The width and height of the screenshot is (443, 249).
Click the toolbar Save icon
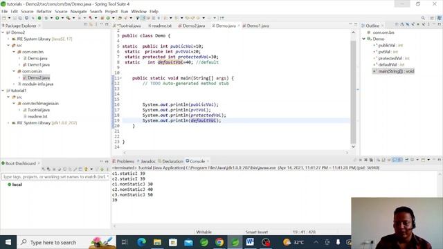(15, 18)
